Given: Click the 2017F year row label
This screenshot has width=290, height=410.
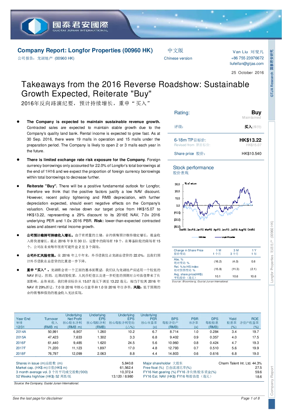Looking at the screenshot, I should (21, 348).
